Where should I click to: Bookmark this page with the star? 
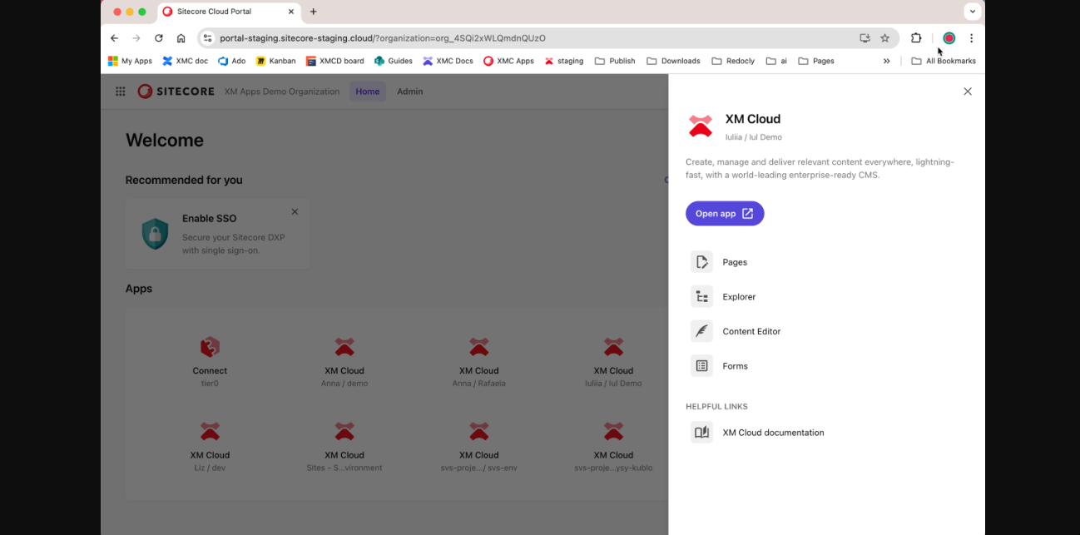coord(884,38)
